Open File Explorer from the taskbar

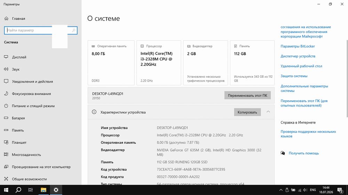[x=43, y=190]
